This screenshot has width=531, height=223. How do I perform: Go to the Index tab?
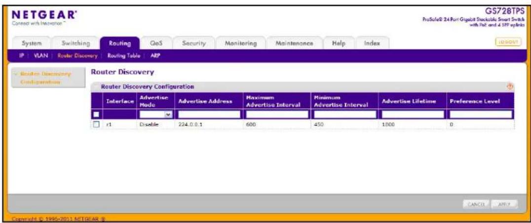coord(372,43)
